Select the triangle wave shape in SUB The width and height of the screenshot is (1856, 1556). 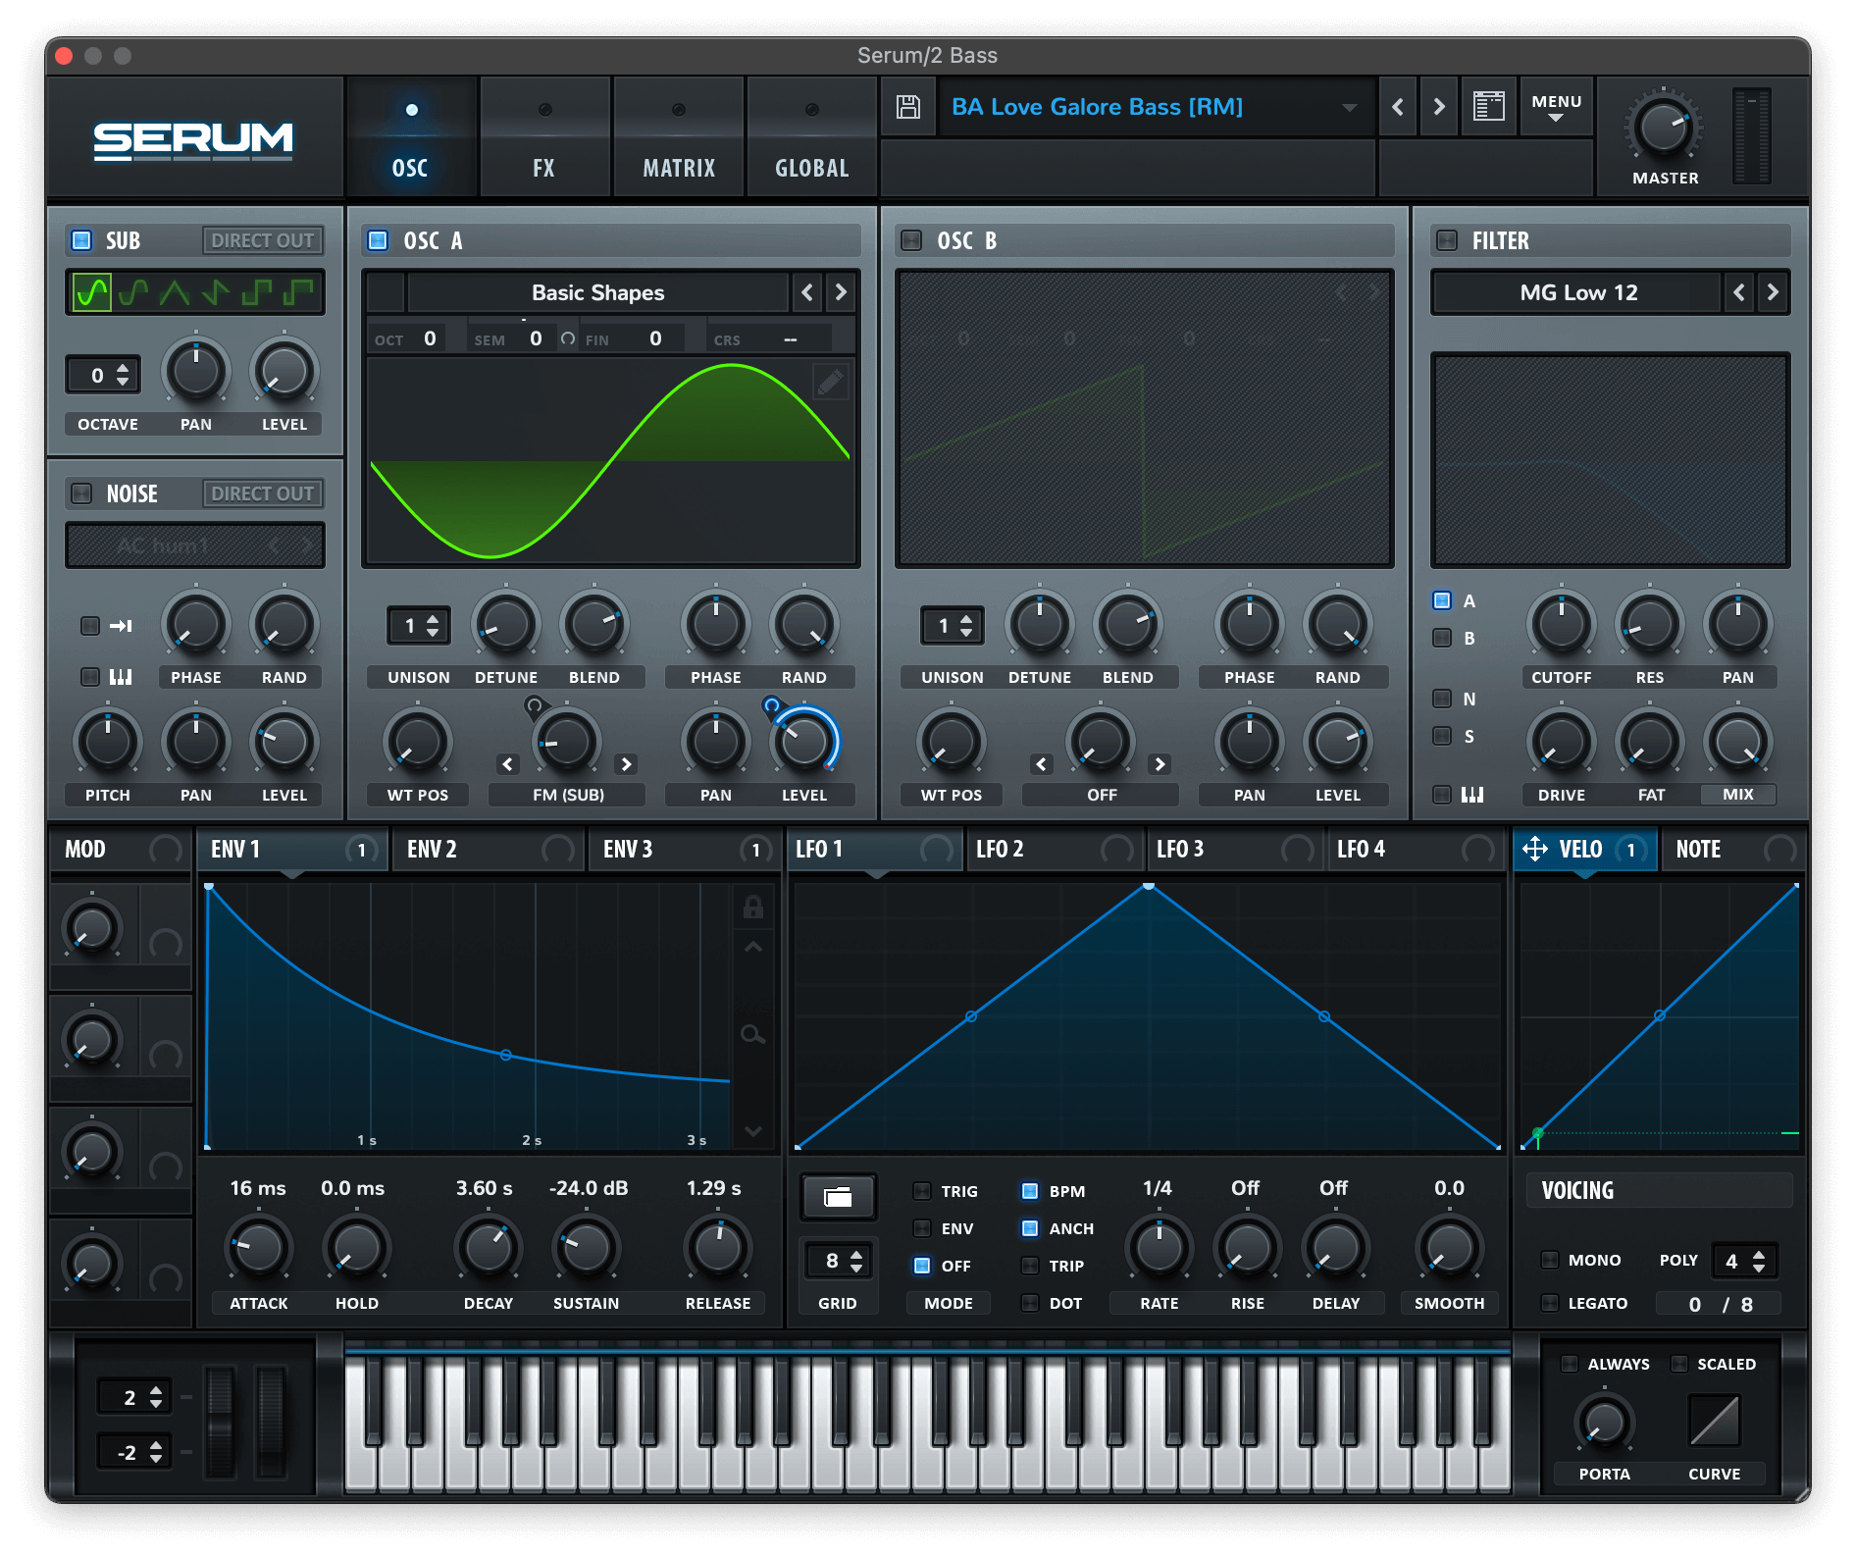point(175,292)
